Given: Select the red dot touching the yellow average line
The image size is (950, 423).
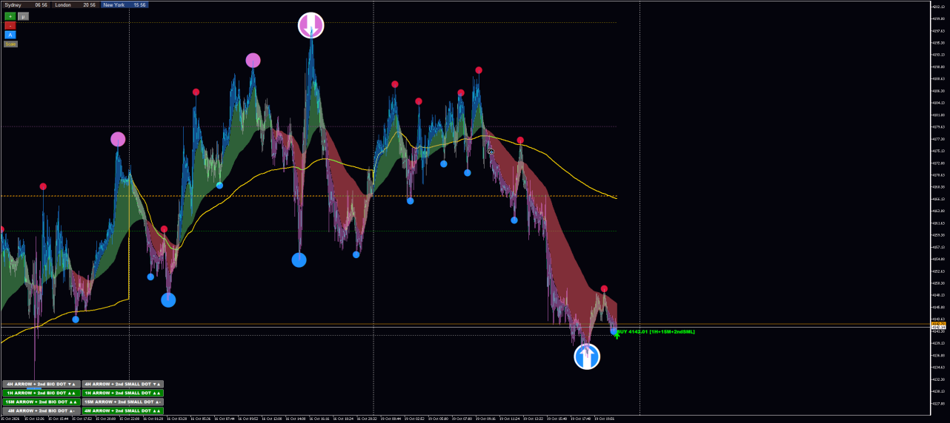Looking at the screenshot, I should click(x=520, y=141).
